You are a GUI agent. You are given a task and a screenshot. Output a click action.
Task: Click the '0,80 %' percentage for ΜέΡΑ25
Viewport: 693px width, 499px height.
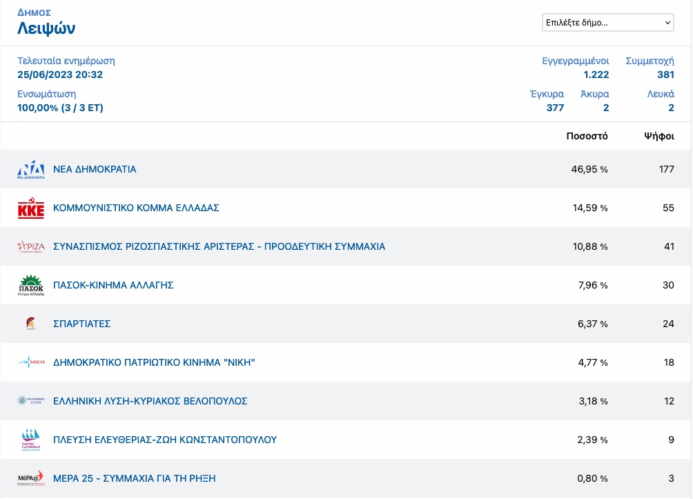pyautogui.click(x=593, y=478)
